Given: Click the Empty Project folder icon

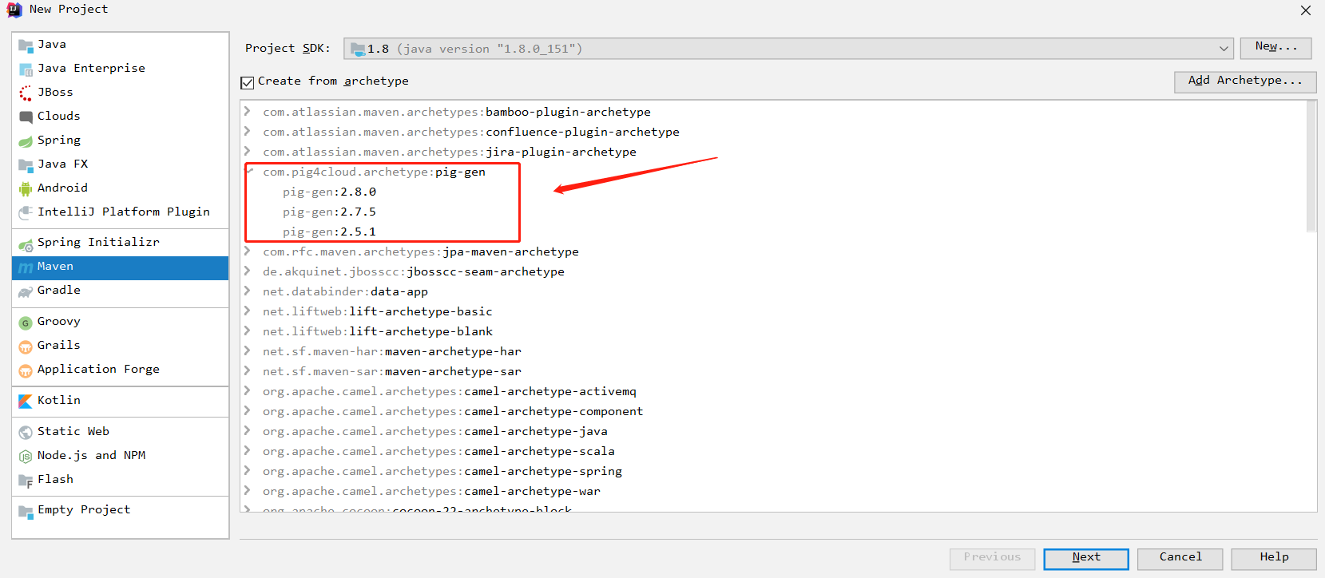Looking at the screenshot, I should click(x=26, y=511).
